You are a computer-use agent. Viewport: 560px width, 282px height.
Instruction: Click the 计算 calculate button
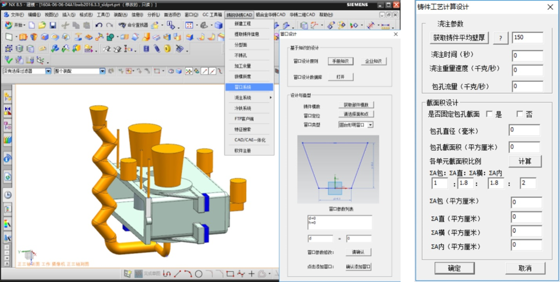525,161
